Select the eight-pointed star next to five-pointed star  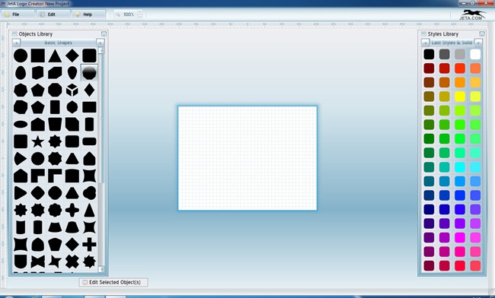(x=55, y=141)
